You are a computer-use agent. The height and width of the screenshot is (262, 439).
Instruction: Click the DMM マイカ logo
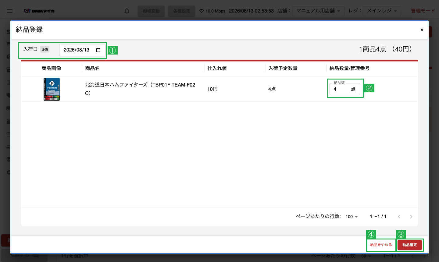tap(39, 11)
